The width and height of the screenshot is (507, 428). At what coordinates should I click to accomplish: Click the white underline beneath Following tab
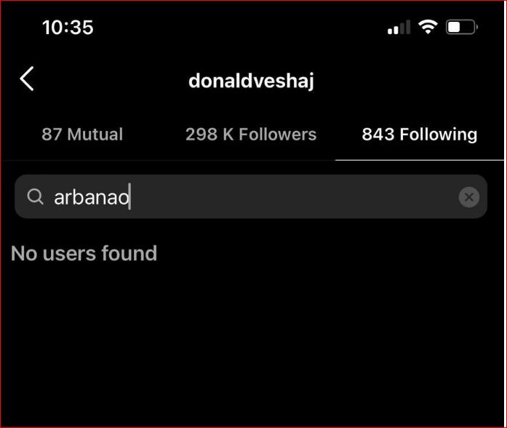point(420,159)
